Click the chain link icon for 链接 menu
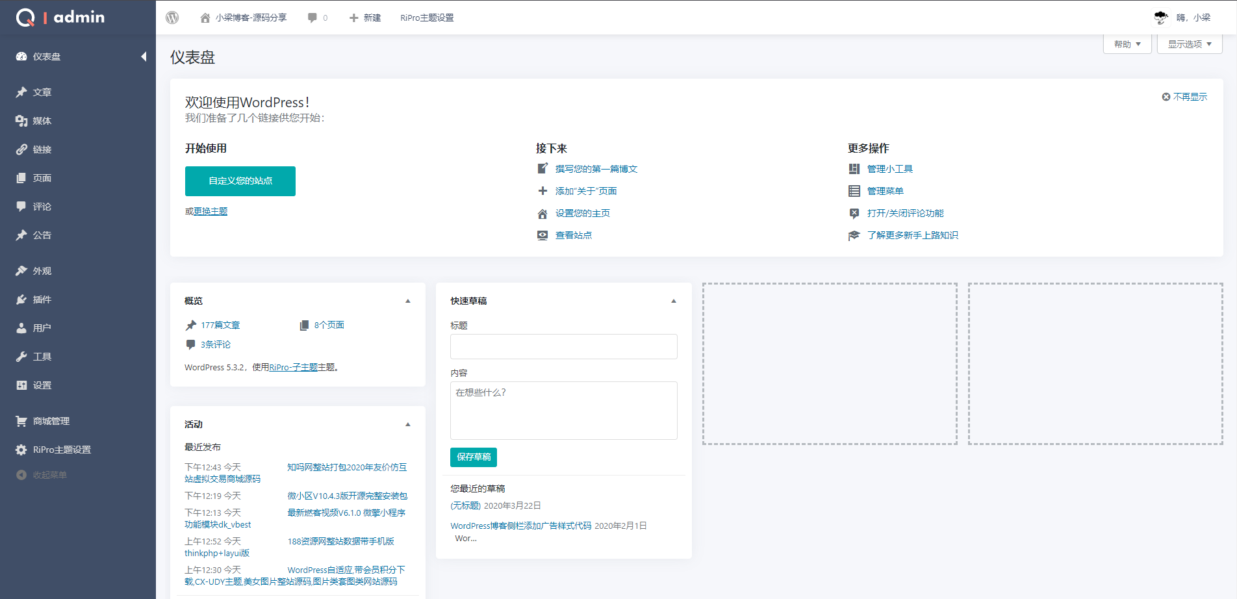The image size is (1237, 599). [x=21, y=149]
